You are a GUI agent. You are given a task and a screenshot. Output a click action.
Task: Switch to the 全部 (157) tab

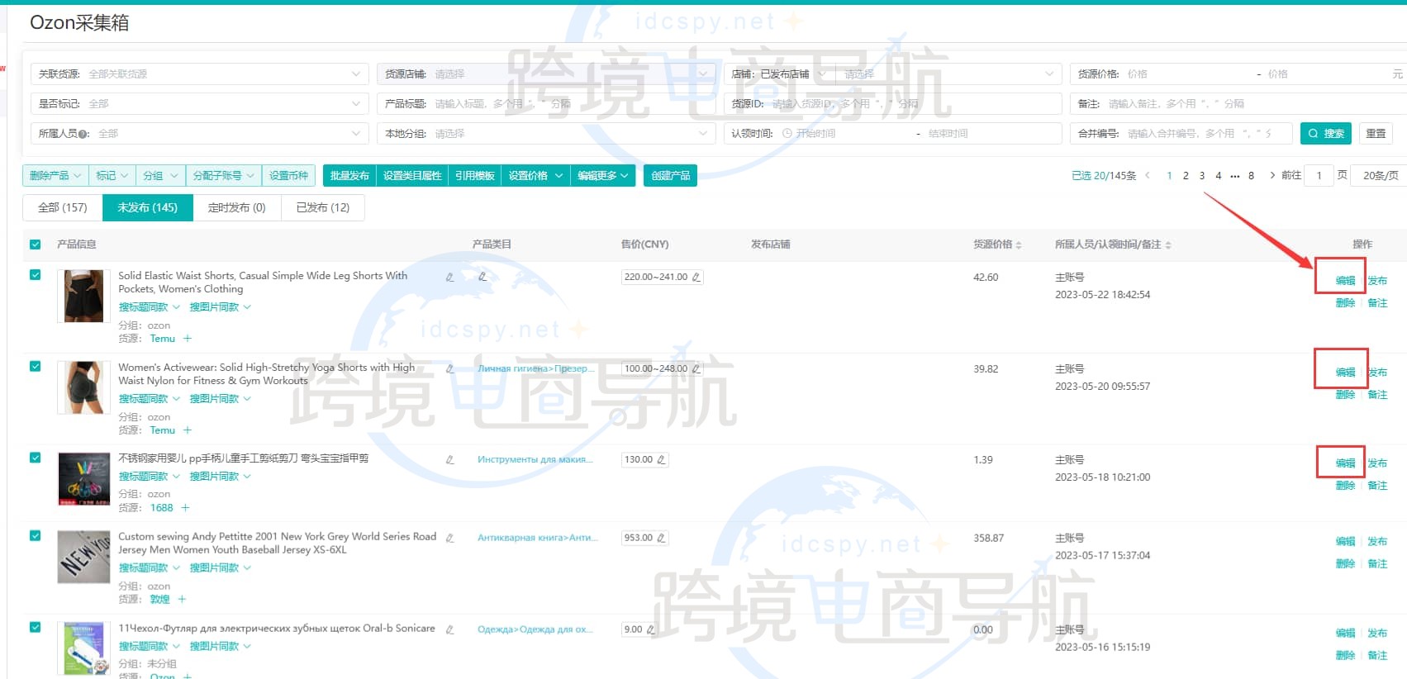pos(62,208)
